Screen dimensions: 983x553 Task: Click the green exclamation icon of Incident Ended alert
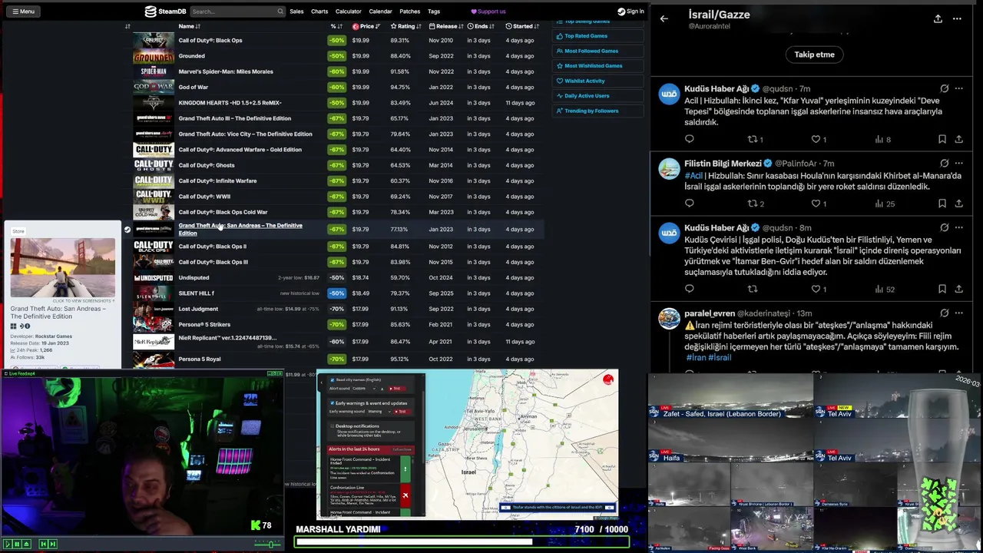tap(405, 469)
